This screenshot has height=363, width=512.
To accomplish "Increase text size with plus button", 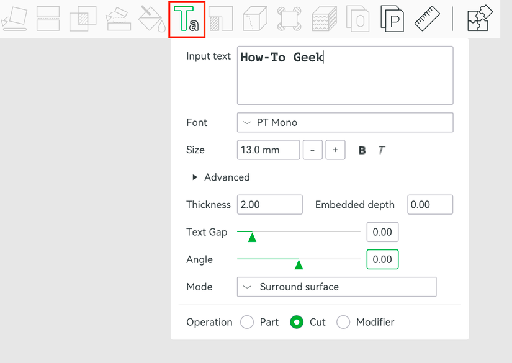I will (x=335, y=150).
